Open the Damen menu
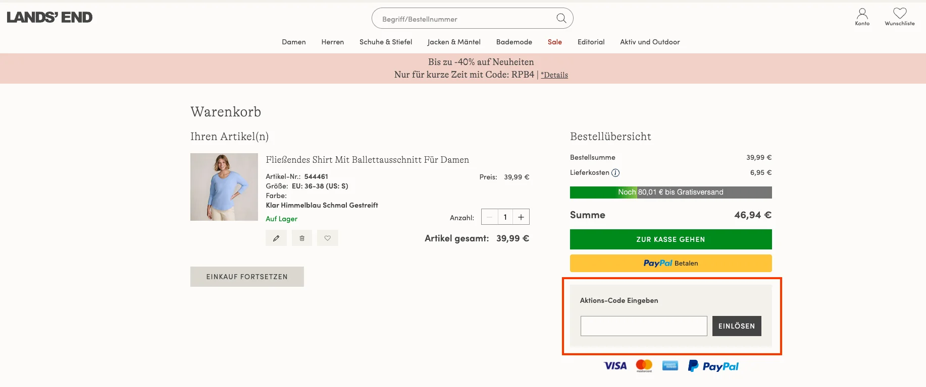This screenshot has height=387, width=926. pyautogui.click(x=294, y=42)
